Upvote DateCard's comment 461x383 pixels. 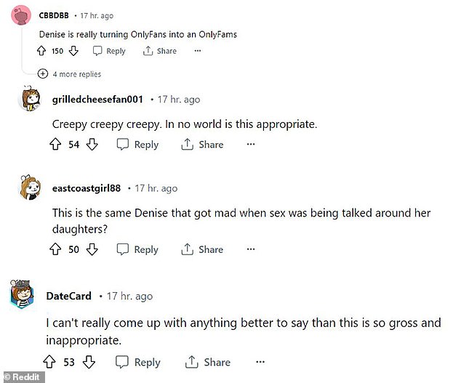pos(49,362)
